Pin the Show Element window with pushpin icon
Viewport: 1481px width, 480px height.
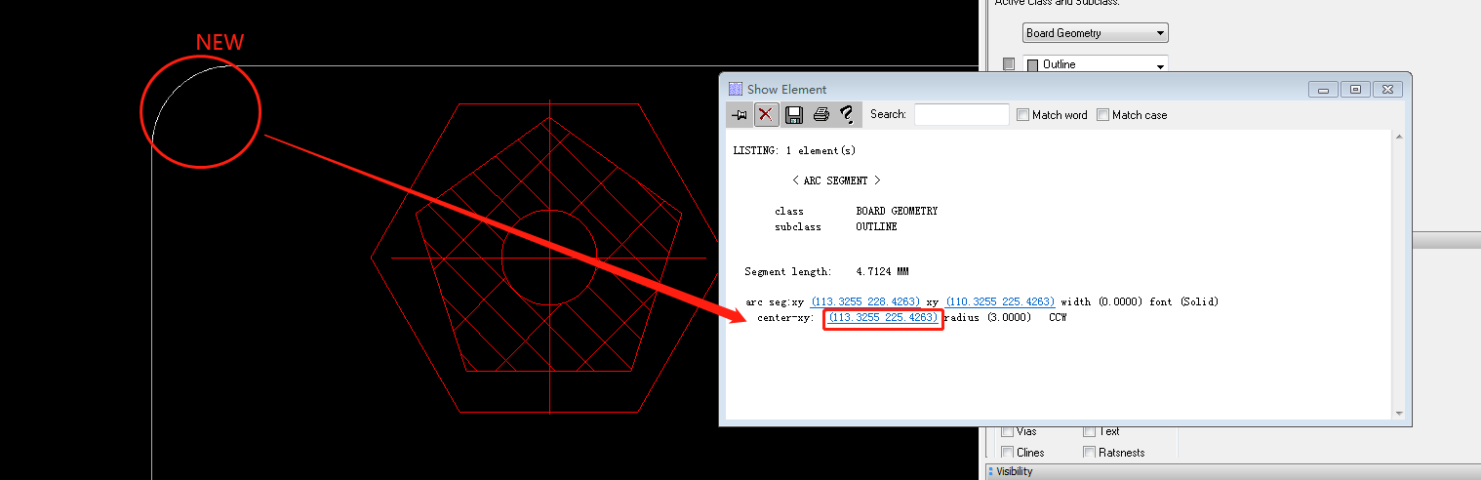(x=740, y=115)
